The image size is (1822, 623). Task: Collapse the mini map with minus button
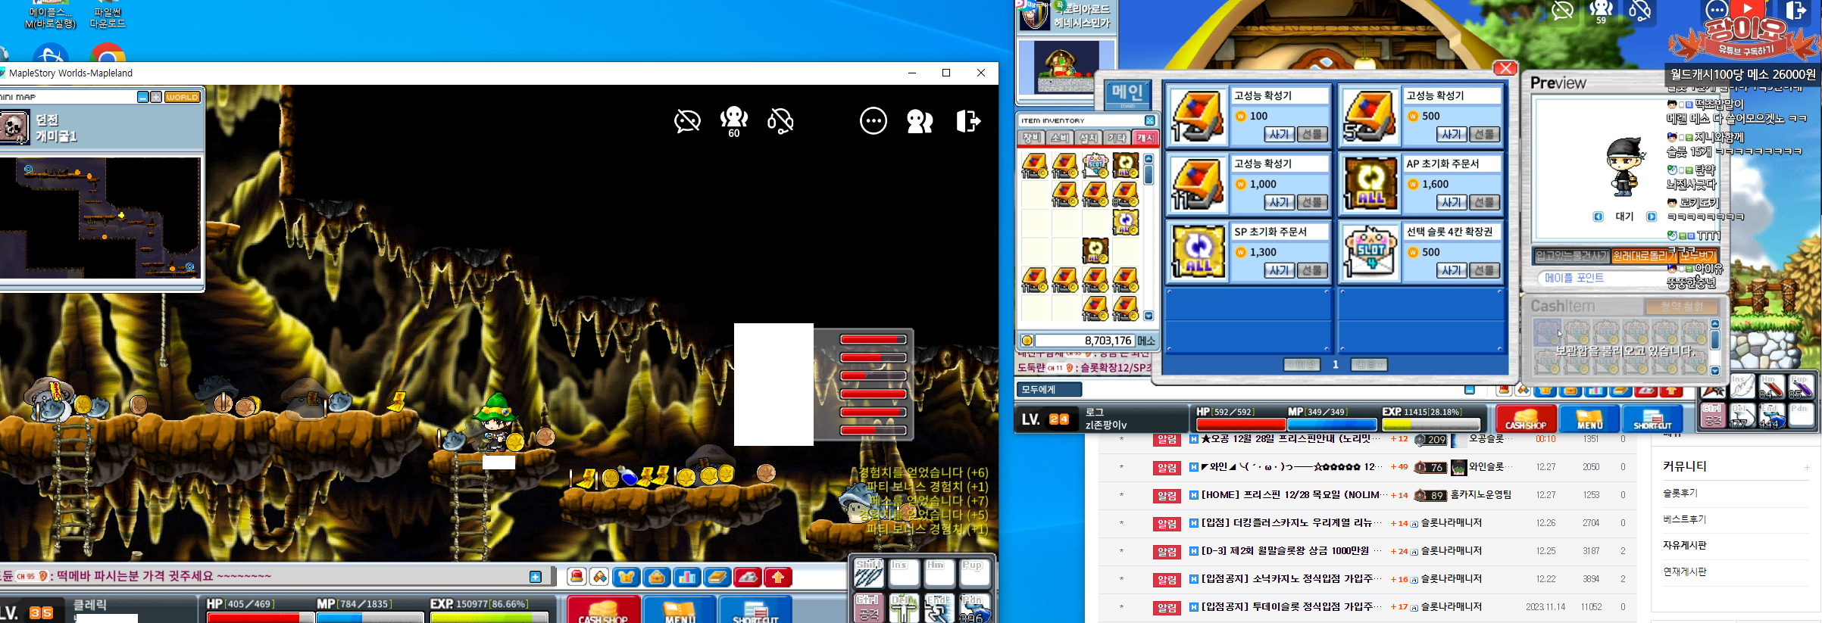pos(142,97)
